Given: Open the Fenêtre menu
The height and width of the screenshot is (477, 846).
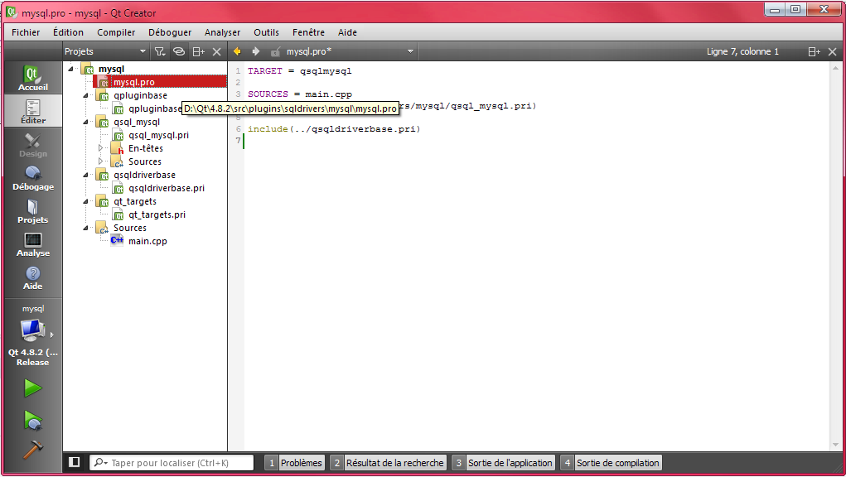Looking at the screenshot, I should tap(308, 32).
